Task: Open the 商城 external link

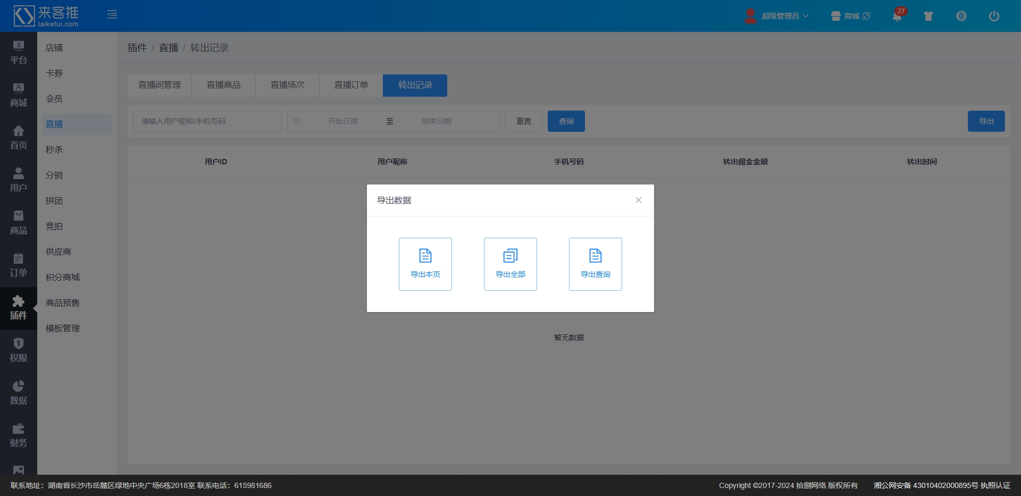Action: (851, 16)
